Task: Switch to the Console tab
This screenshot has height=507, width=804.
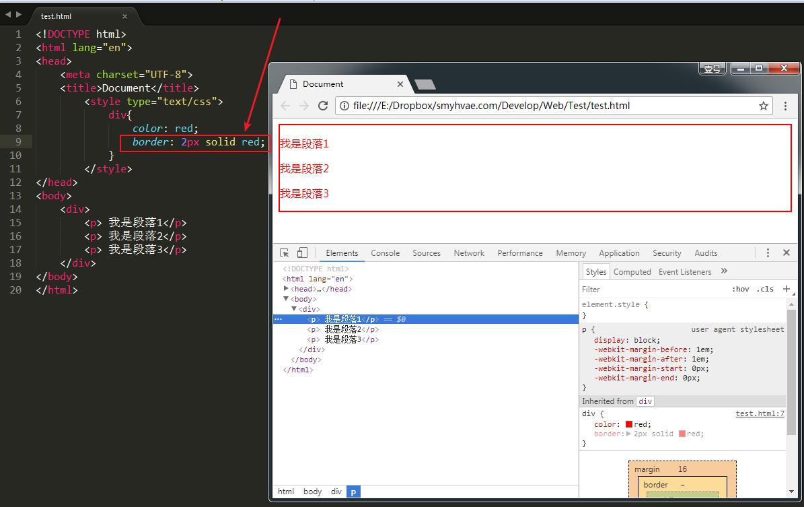Action: (x=385, y=253)
